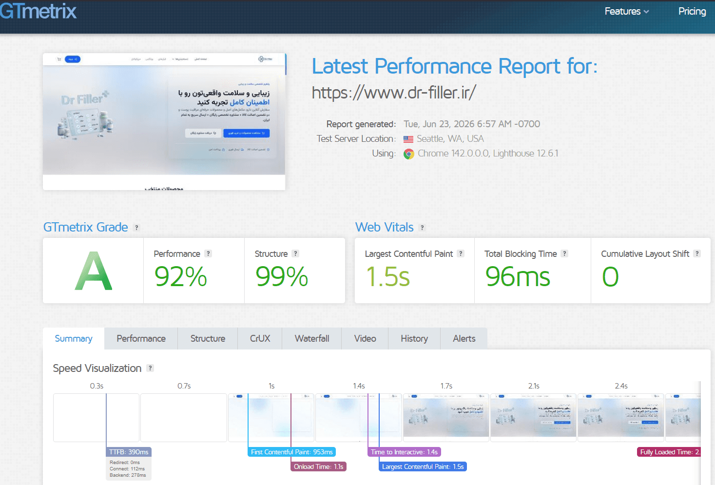Click the grade A letter
This screenshot has height=485, width=715.
pos(94,271)
